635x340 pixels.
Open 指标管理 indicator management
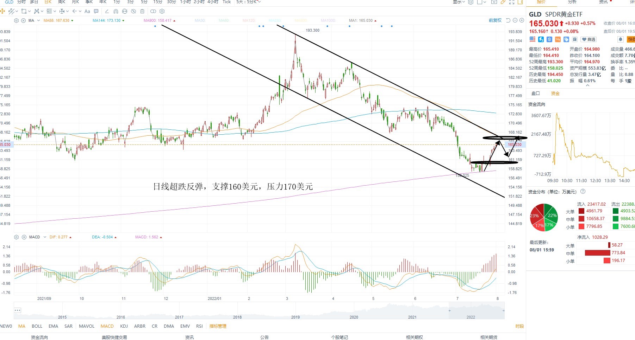(x=218, y=326)
